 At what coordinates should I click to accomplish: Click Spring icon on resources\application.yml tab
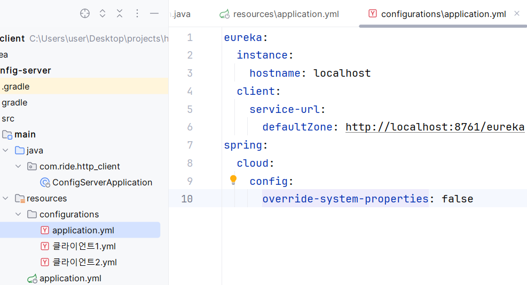[x=224, y=14]
